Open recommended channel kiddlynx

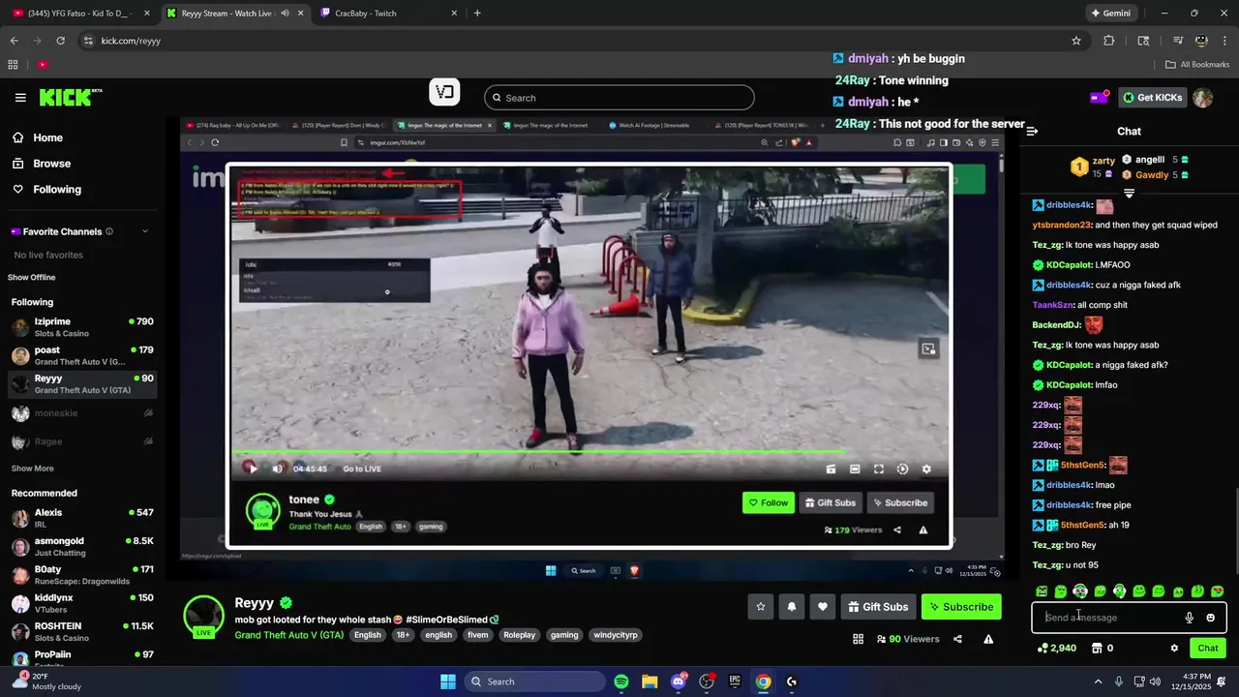click(82, 603)
